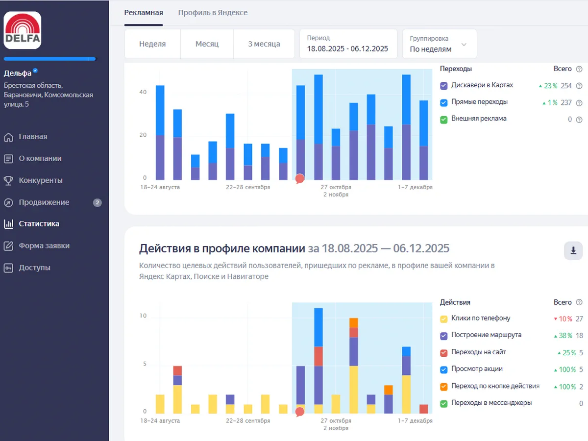This screenshot has height=441, width=588.
Task: Open the Период date range picker
Action: (348, 44)
